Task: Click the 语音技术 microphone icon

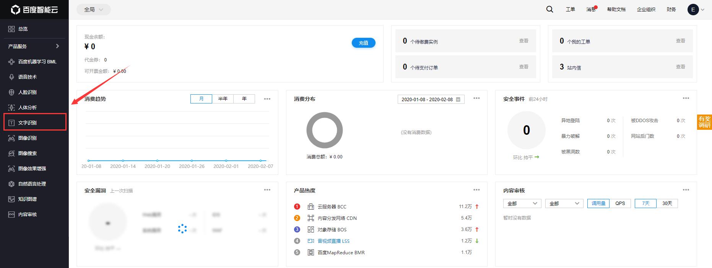Action: [x=11, y=77]
